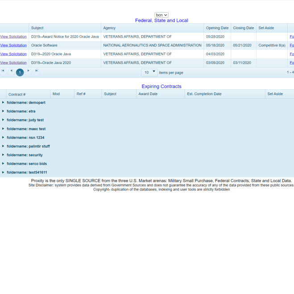
Task: Expand foldername: maec test group
Action: pos(3,128)
